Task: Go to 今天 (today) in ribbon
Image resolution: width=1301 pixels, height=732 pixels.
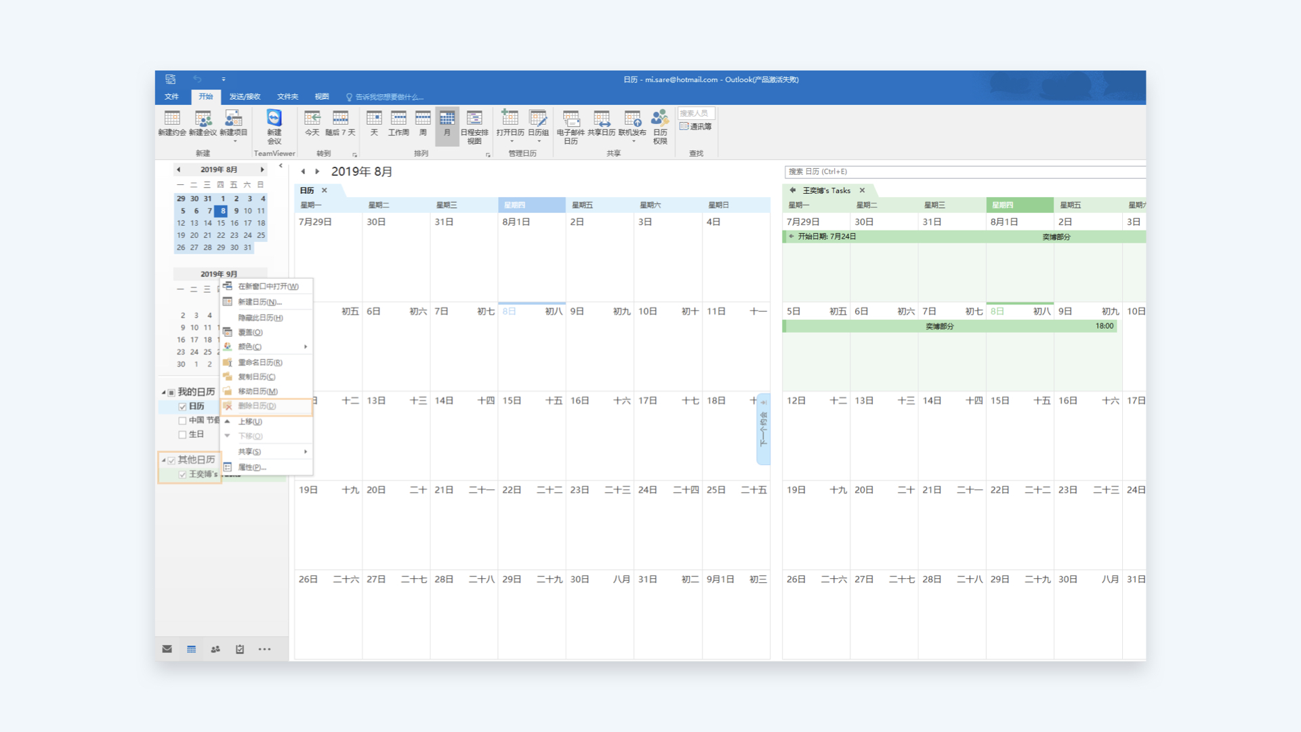Action: tap(312, 123)
